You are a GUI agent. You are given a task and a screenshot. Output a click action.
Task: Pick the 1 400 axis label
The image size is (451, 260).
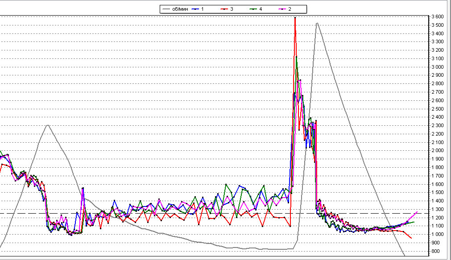pyautogui.click(x=438, y=201)
